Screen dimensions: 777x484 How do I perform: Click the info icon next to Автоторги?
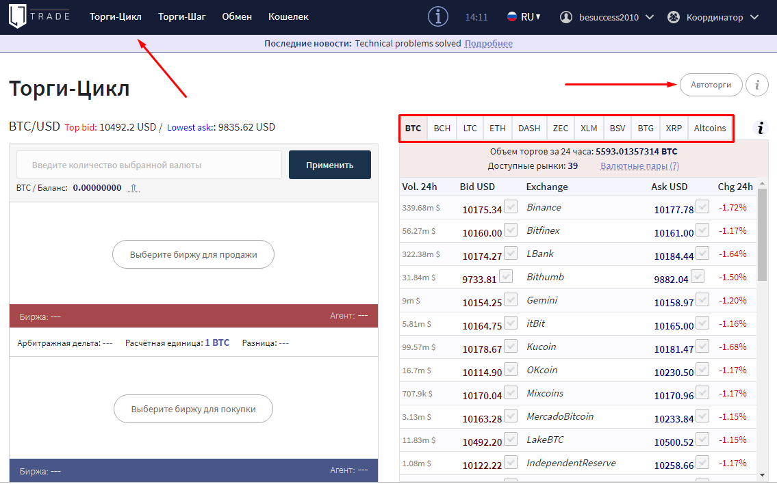(x=756, y=85)
